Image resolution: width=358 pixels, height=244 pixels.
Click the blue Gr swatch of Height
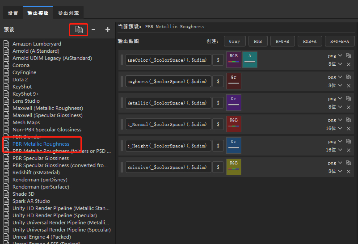(x=234, y=145)
